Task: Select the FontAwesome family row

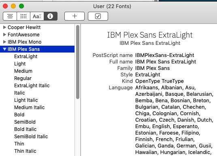Action: [37, 34]
